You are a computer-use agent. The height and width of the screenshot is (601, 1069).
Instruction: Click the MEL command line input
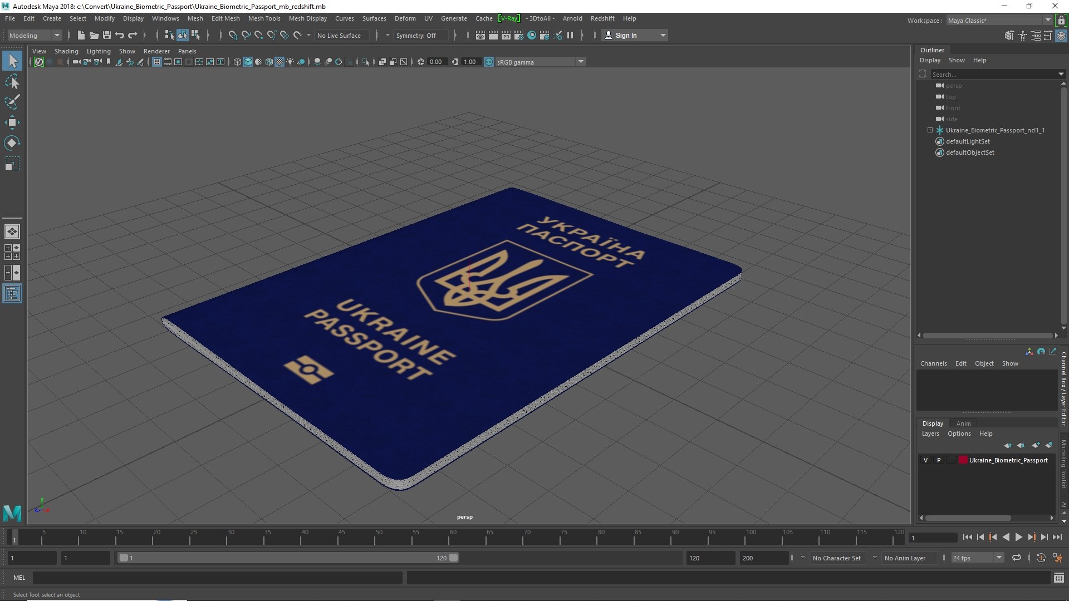click(x=218, y=578)
